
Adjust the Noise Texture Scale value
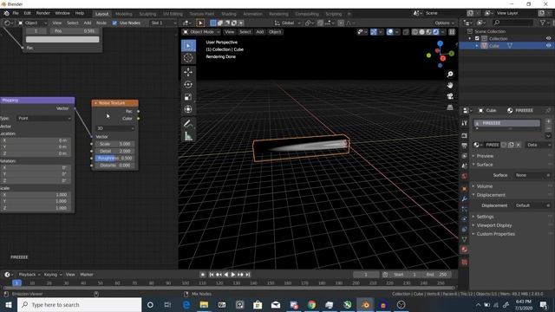(x=115, y=144)
